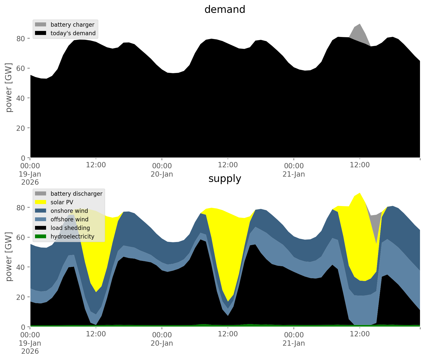Click the offshore wind light blue swatch

(41, 219)
